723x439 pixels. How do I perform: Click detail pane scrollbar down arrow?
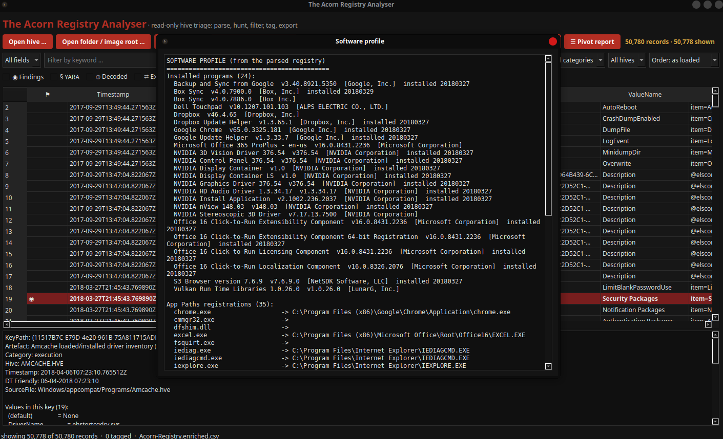click(x=715, y=422)
